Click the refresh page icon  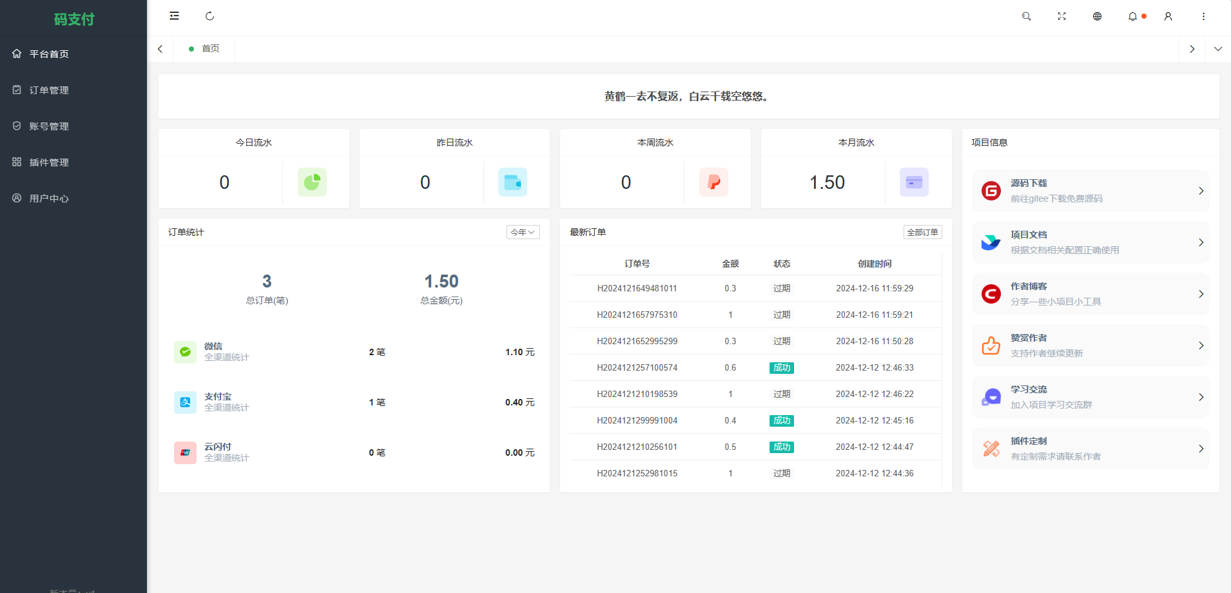[x=209, y=16]
